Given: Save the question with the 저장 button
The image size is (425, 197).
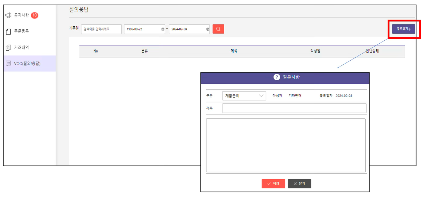Looking at the screenshot, I should tap(273, 183).
